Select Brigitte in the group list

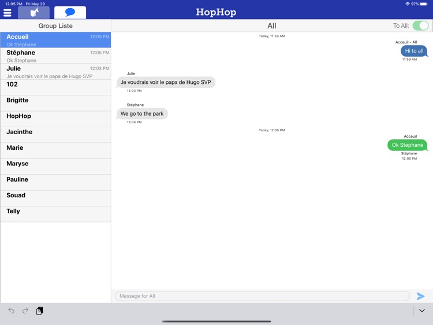click(55, 104)
